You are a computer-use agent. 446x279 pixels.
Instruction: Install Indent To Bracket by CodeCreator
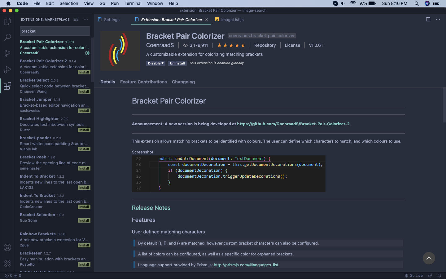pyautogui.click(x=84, y=207)
